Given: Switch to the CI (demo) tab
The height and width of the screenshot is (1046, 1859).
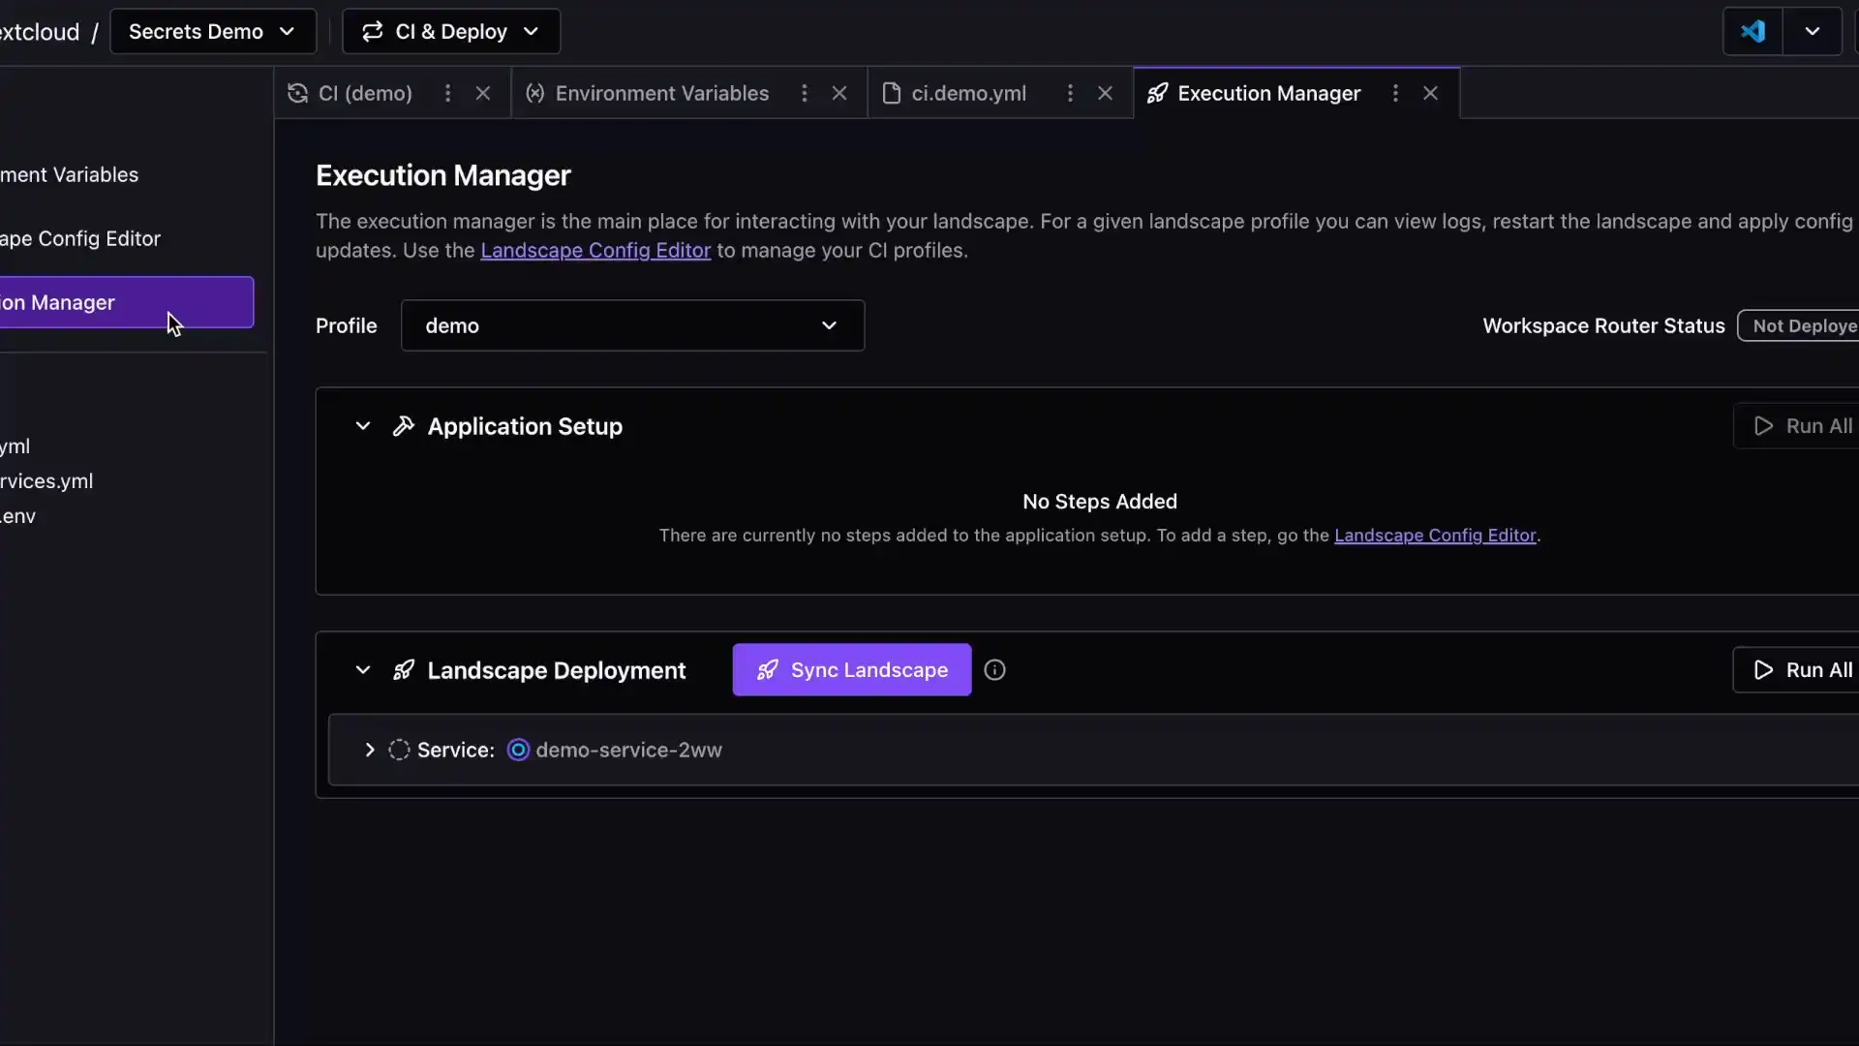Looking at the screenshot, I should [365, 93].
